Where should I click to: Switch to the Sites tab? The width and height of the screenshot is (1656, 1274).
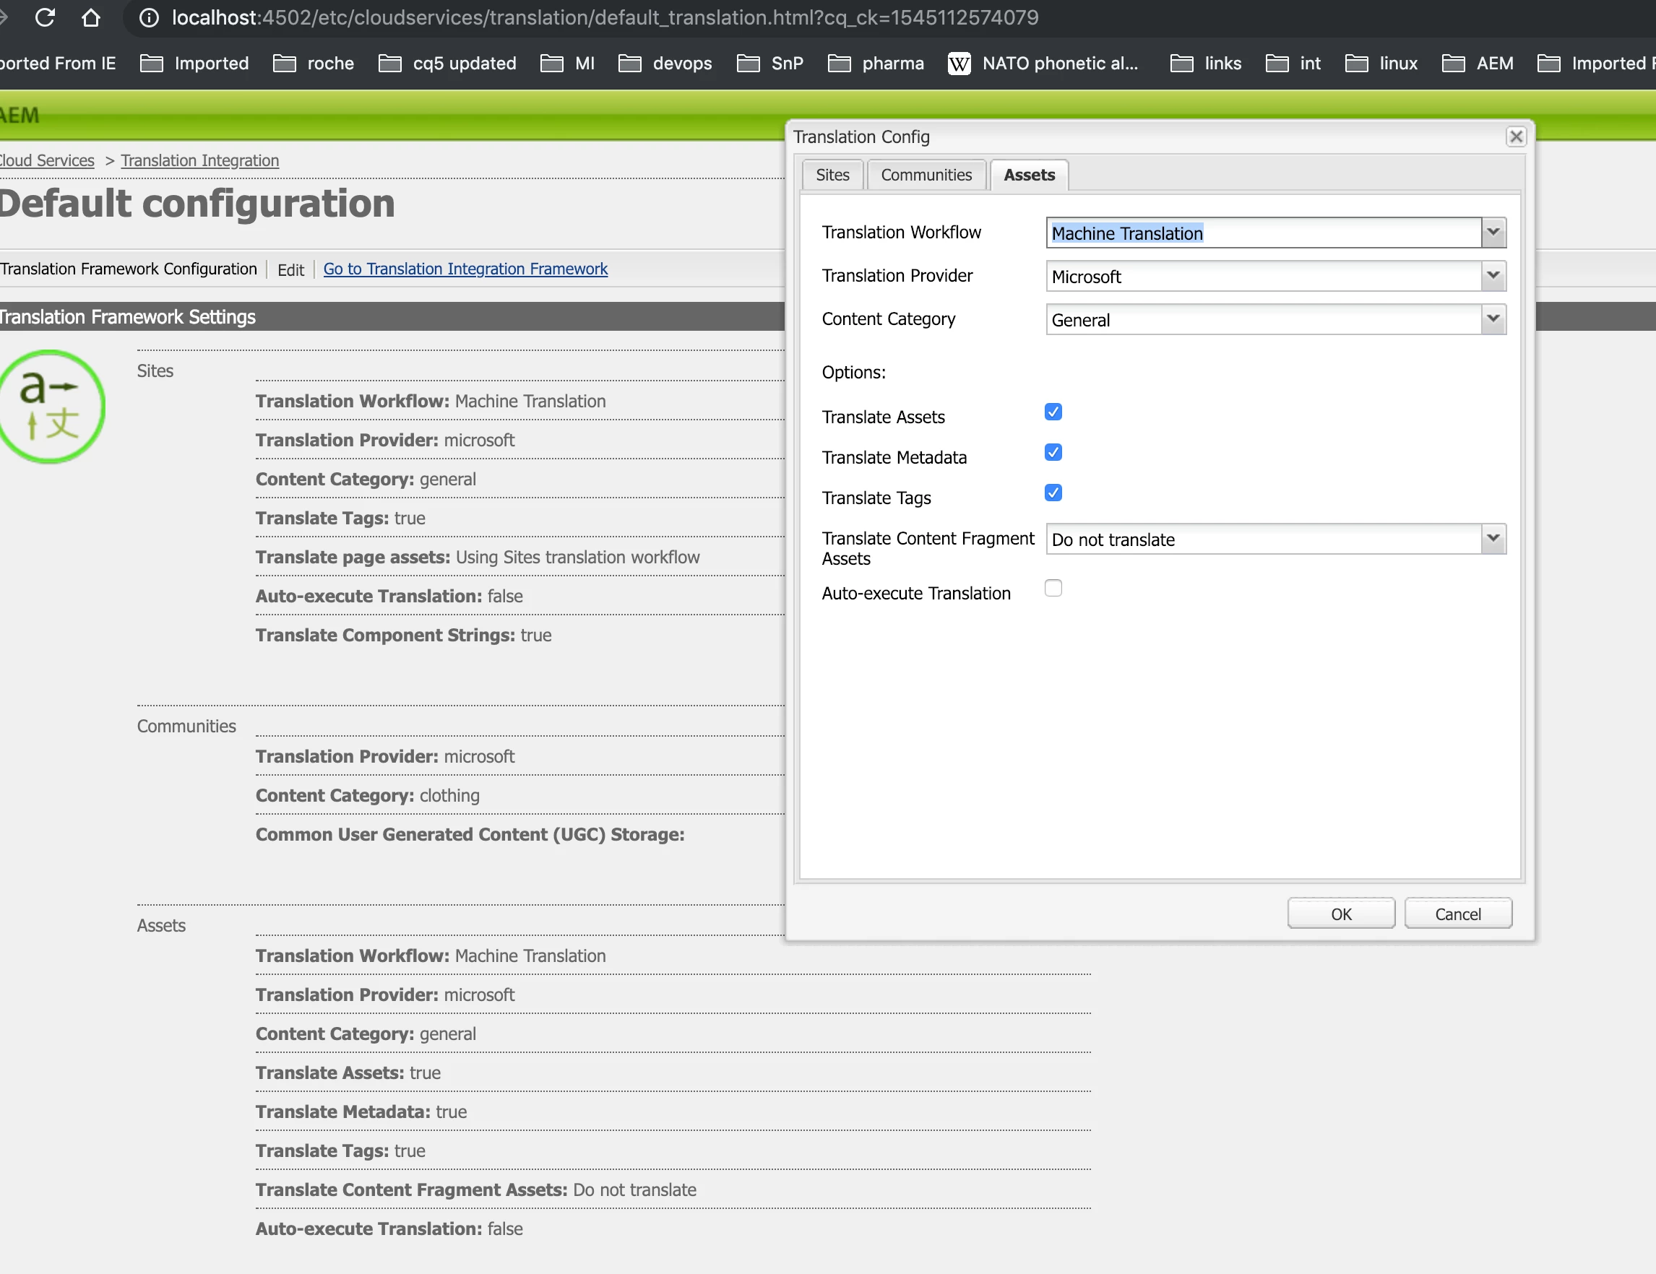pyautogui.click(x=832, y=175)
